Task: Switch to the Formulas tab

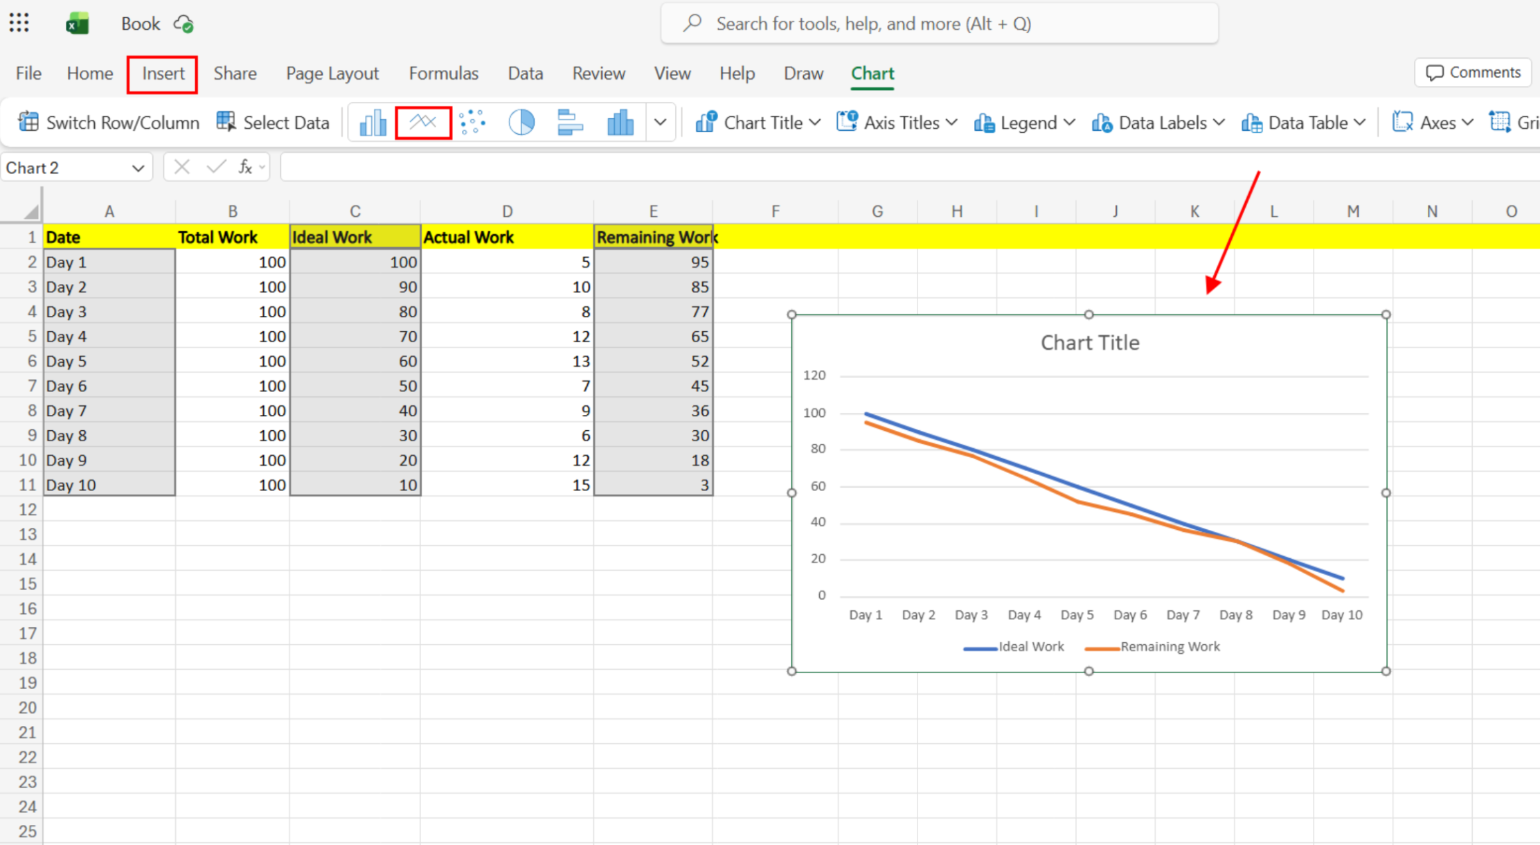Action: [x=443, y=73]
